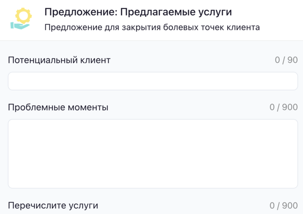Click the gear-in-hand services icon

click(x=20, y=19)
